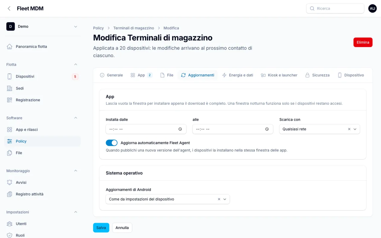Screen dimensions: 381x238
Task: Switch to the Kiosk e launcher tab
Action: (279, 75)
